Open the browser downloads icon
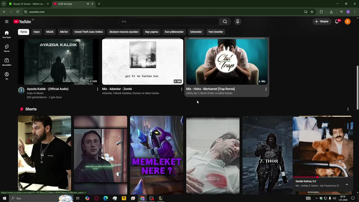The width and height of the screenshot is (359, 202). (331, 12)
